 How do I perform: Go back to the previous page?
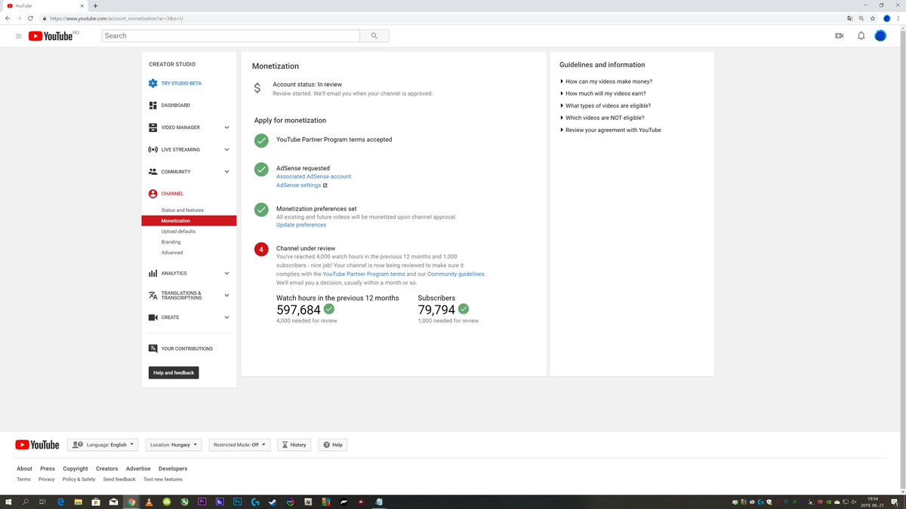(x=8, y=18)
